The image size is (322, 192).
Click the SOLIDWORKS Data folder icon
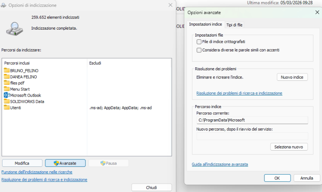[x=7, y=101]
